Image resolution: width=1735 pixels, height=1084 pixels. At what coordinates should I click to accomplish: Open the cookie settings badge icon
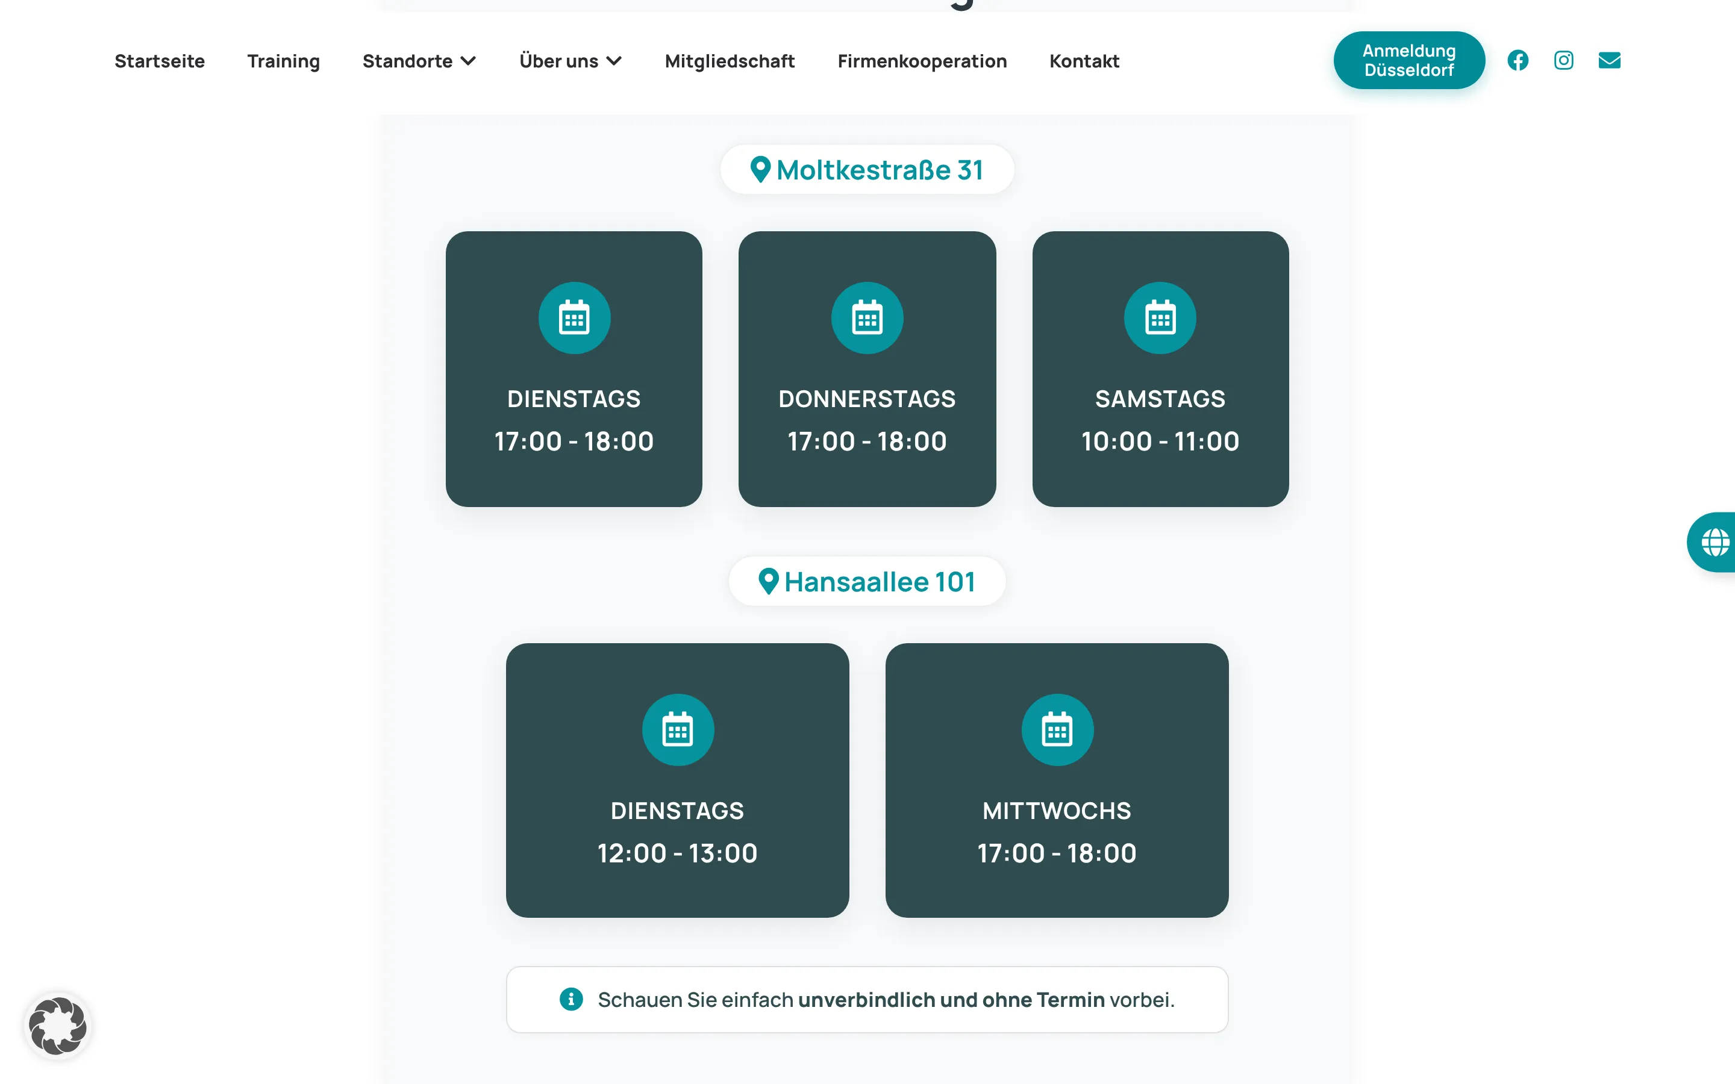tap(58, 1026)
